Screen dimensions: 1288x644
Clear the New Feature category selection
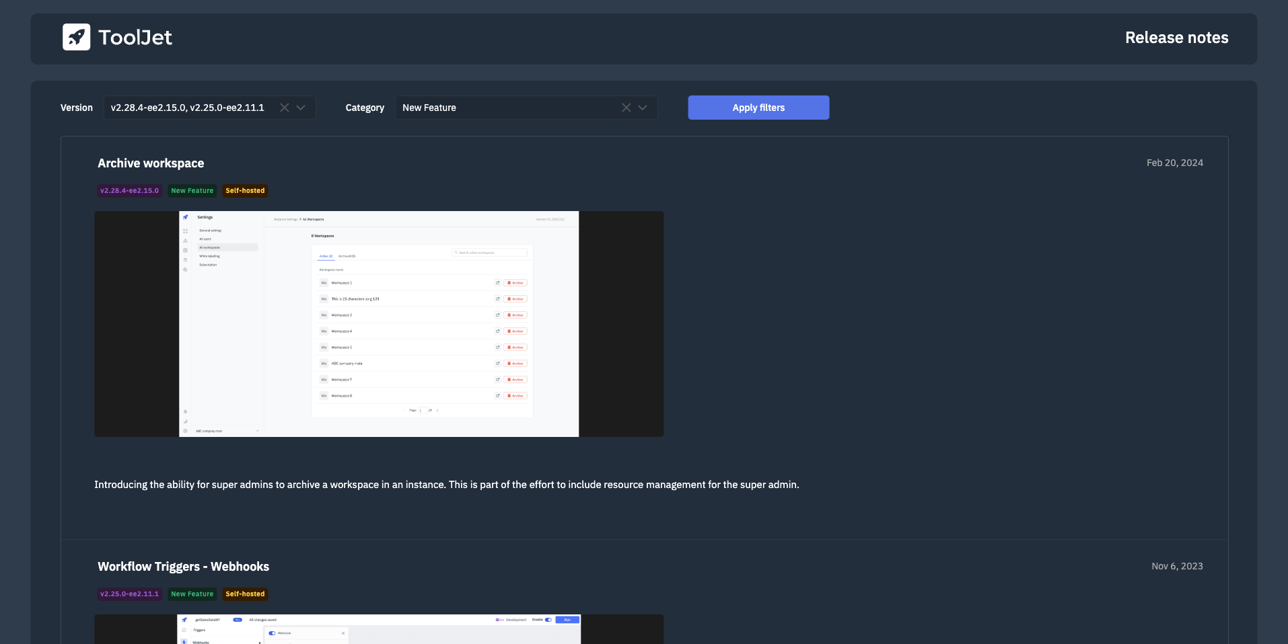click(x=626, y=108)
